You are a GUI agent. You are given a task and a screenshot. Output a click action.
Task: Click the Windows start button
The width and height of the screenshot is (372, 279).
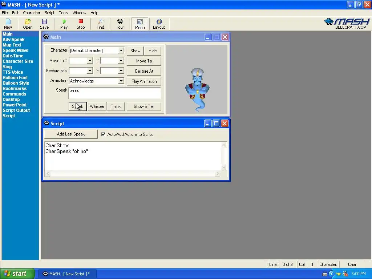(17, 274)
